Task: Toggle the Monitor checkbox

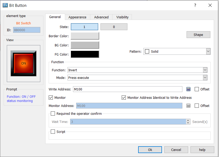Action: (x=51, y=98)
